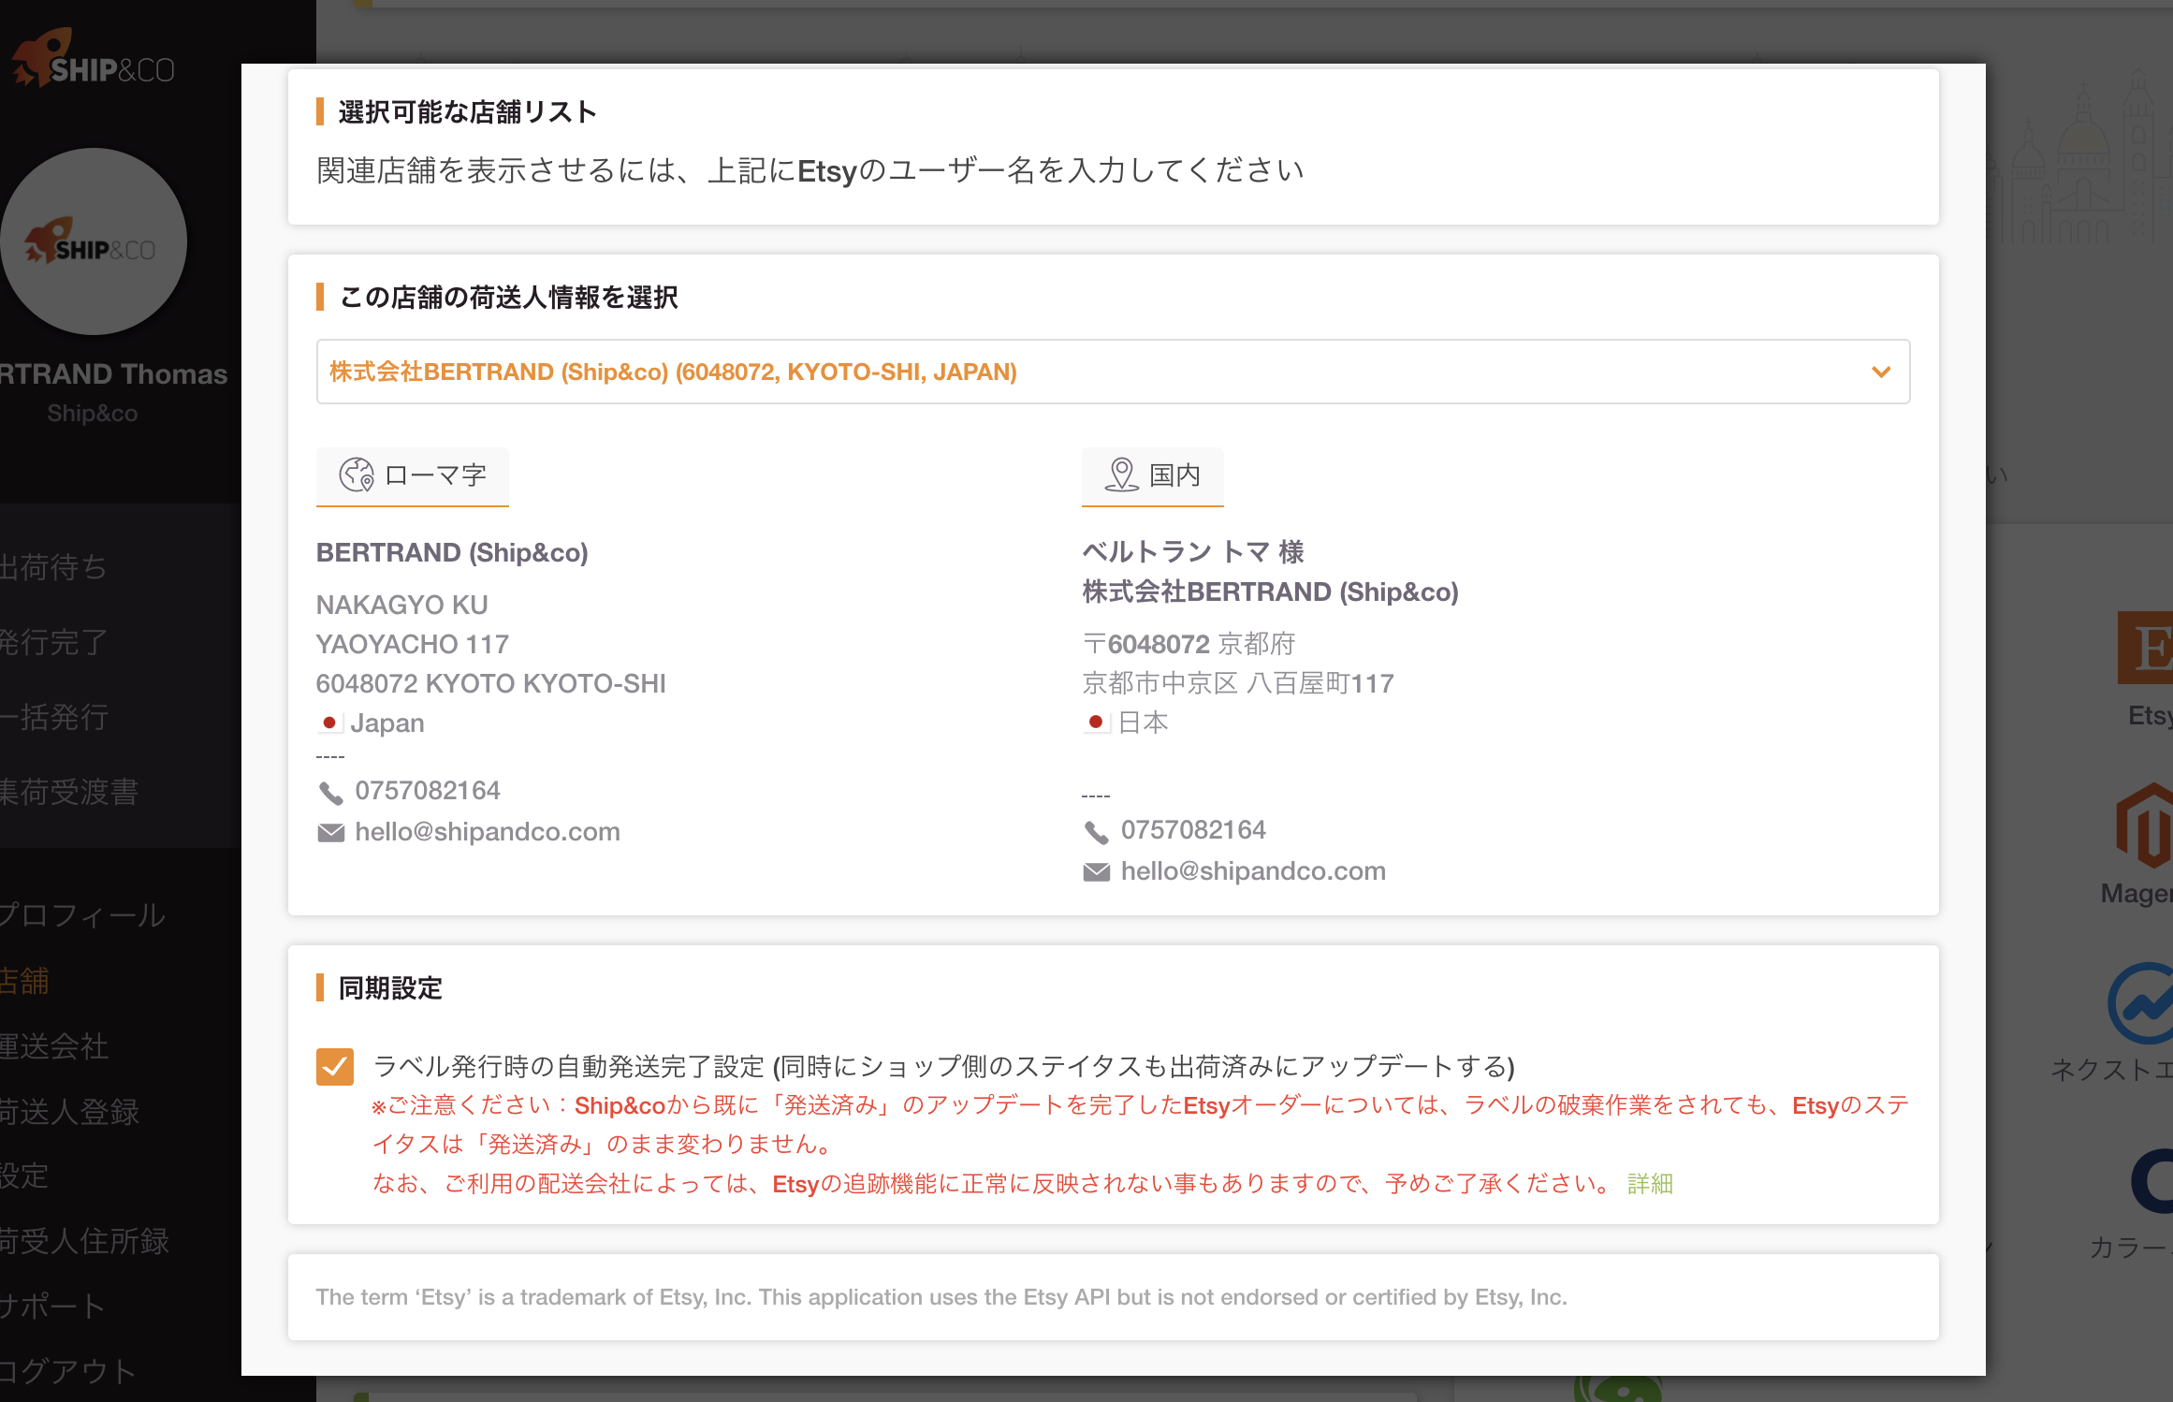2173x1402 pixels.
Task: Click the 京都市中京区 八百屋町117 address line
Action: click(x=1238, y=683)
